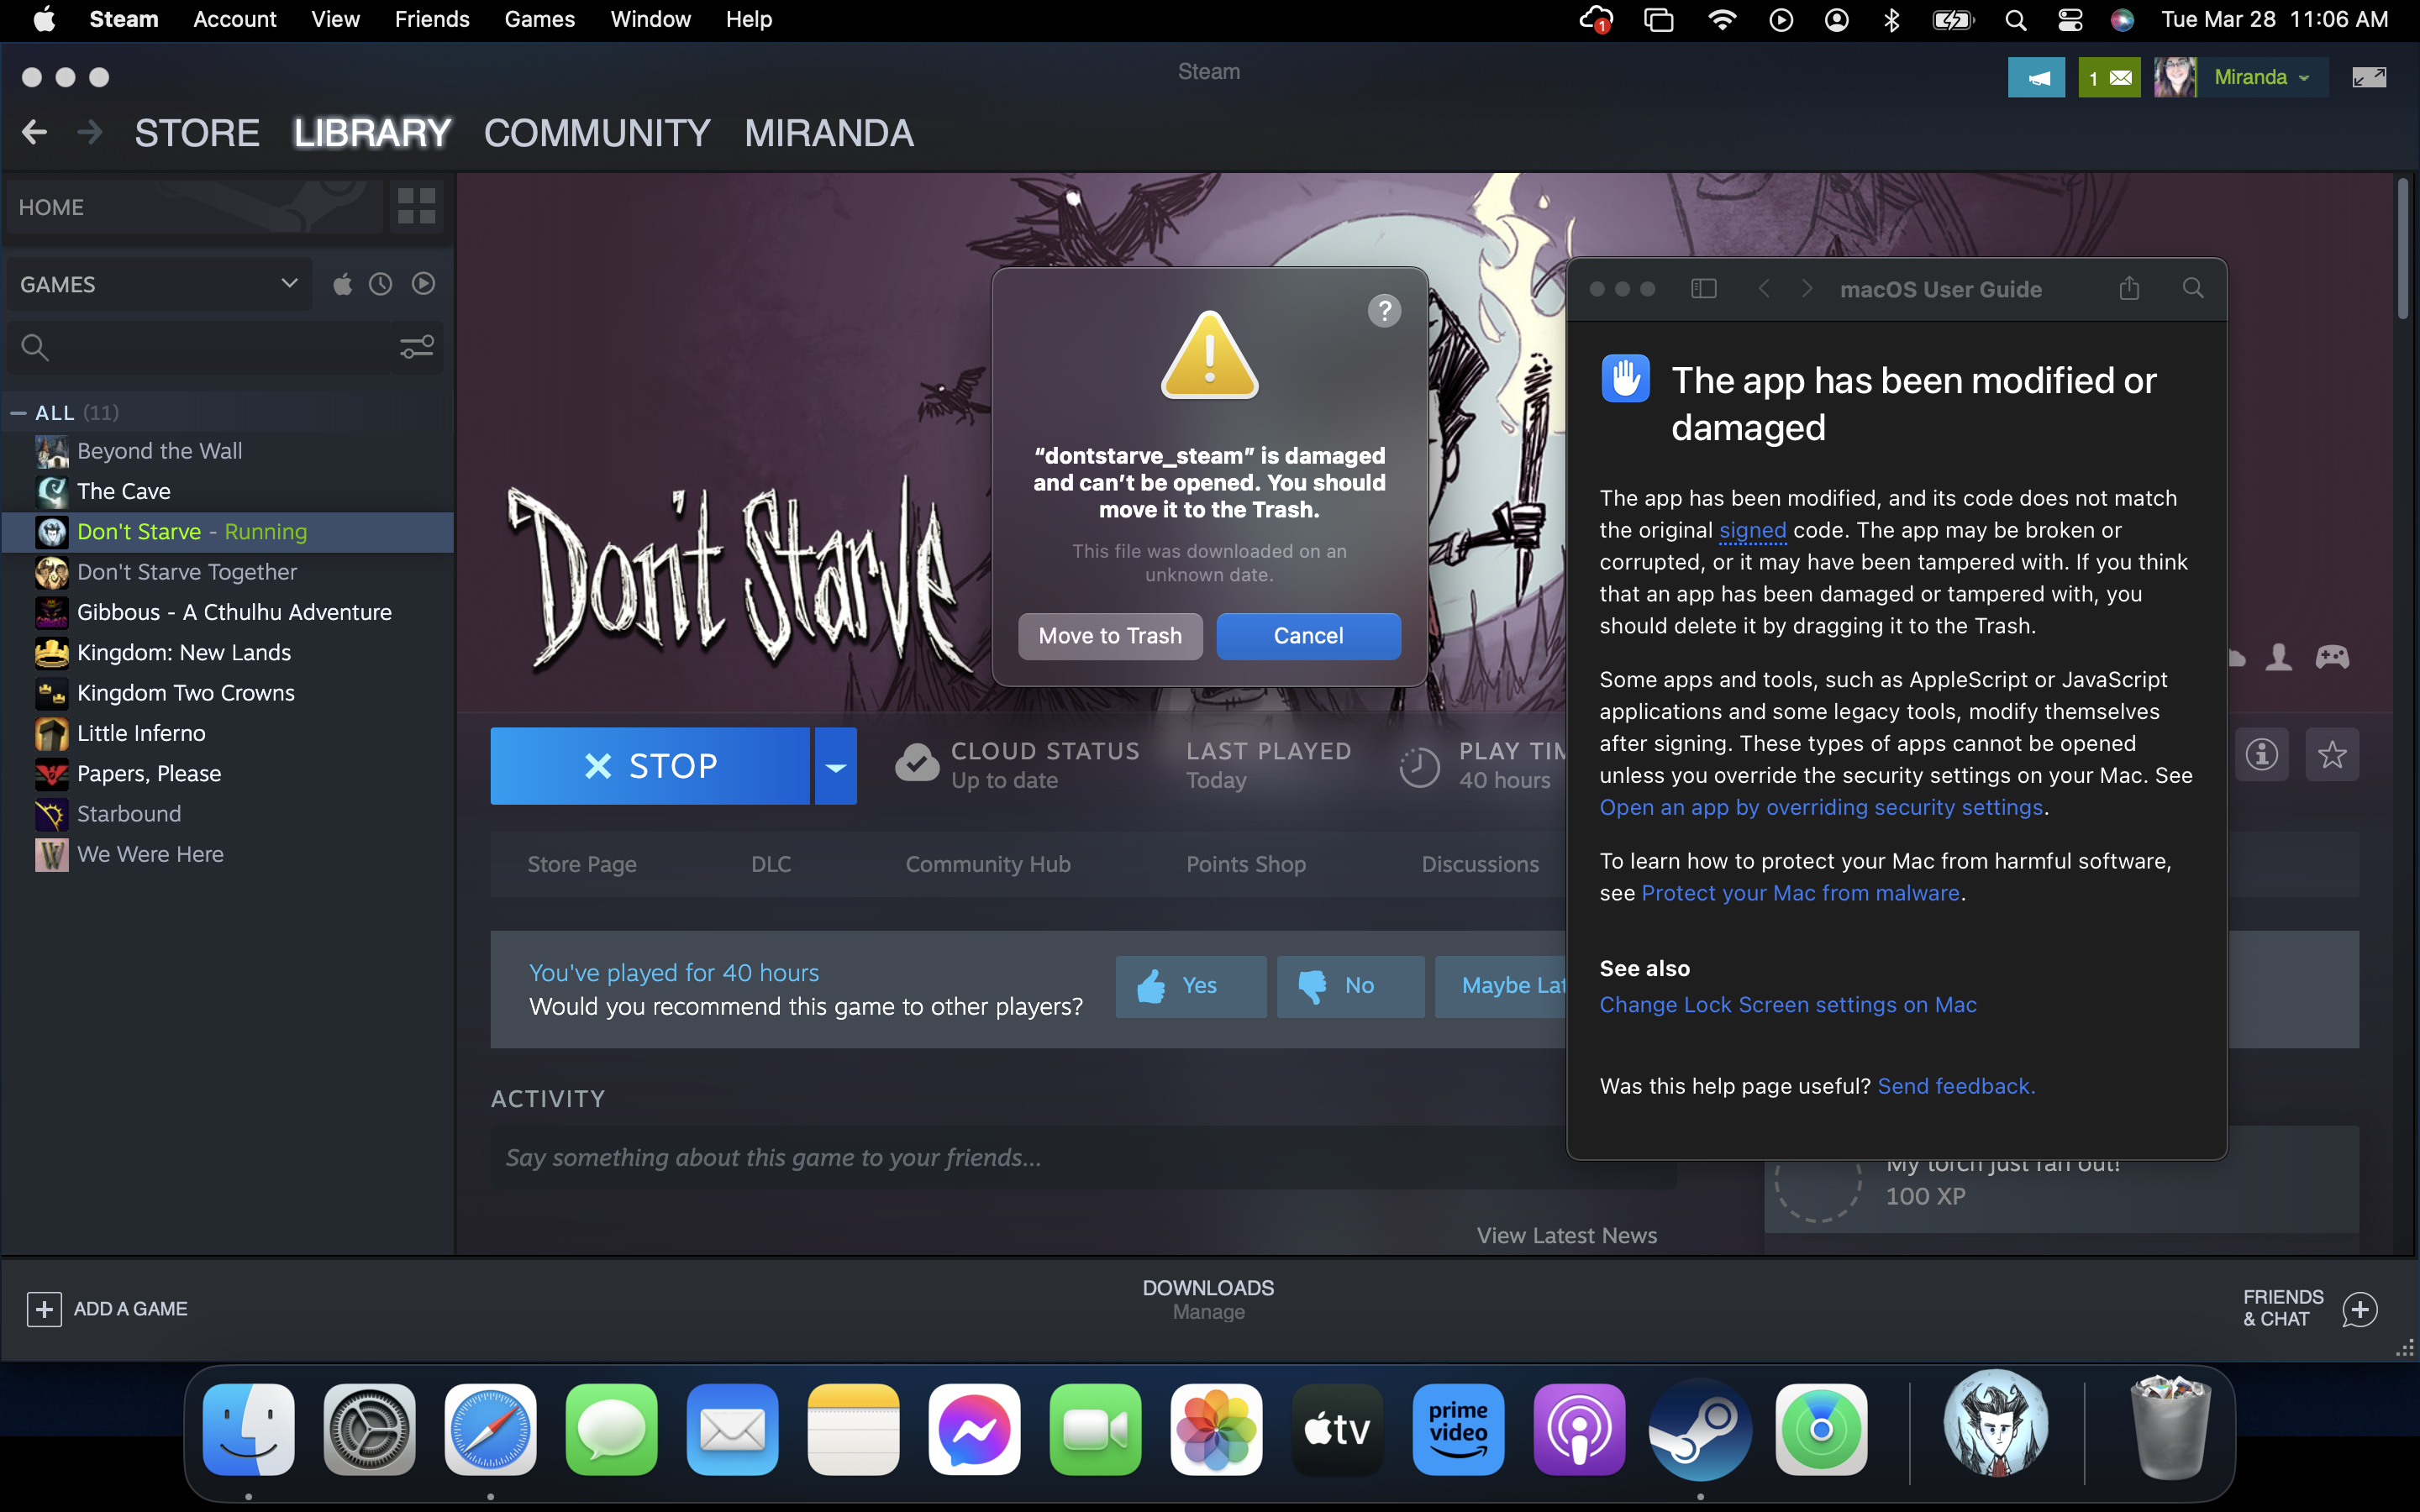Expand the GAMES category dropdown
2420x1512 pixels.
[289, 285]
